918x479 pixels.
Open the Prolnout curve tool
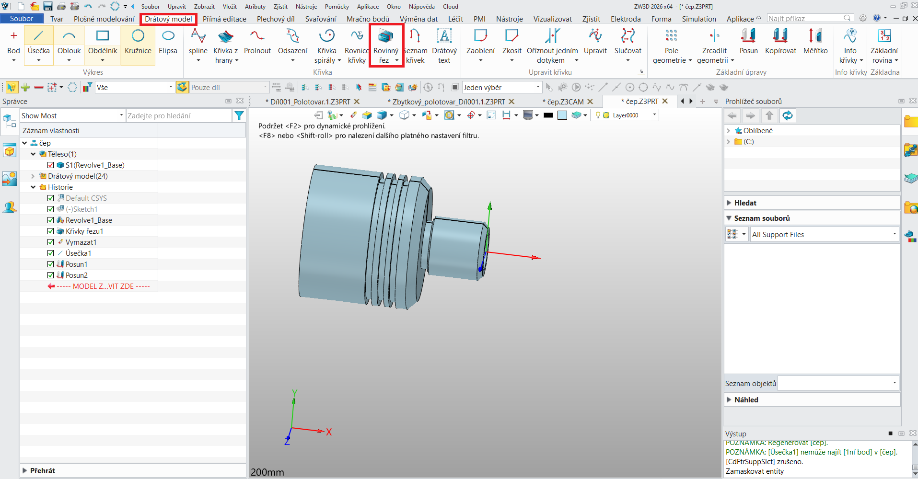pyautogui.click(x=257, y=41)
